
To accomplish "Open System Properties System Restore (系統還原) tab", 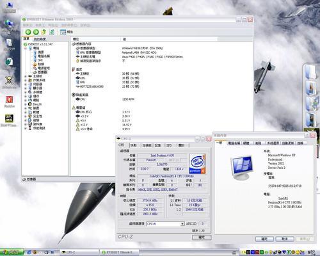I will [x=273, y=143].
